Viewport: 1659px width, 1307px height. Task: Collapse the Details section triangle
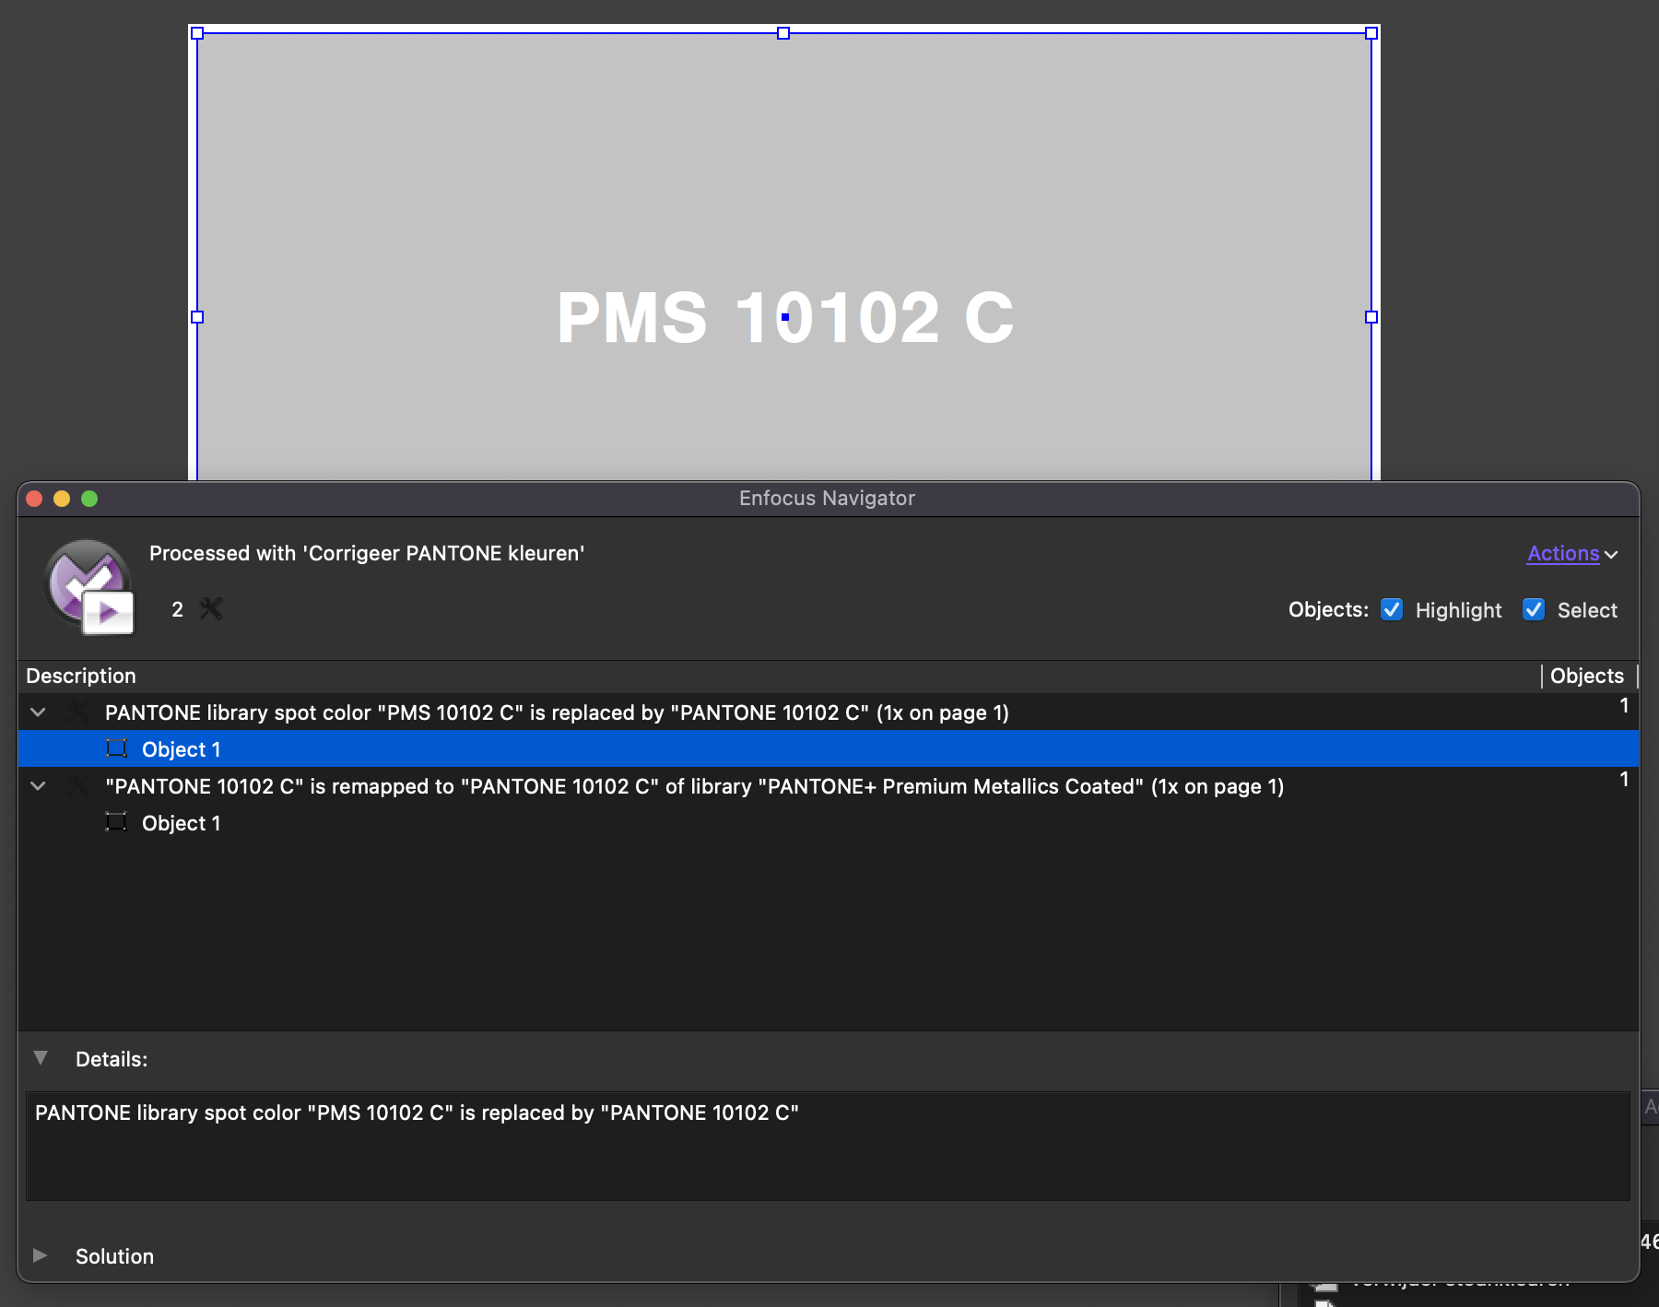tap(41, 1058)
